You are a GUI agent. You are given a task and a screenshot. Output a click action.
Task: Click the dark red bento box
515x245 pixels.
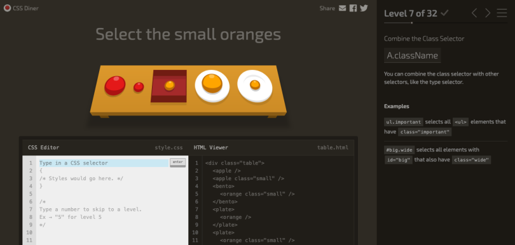pos(169,86)
